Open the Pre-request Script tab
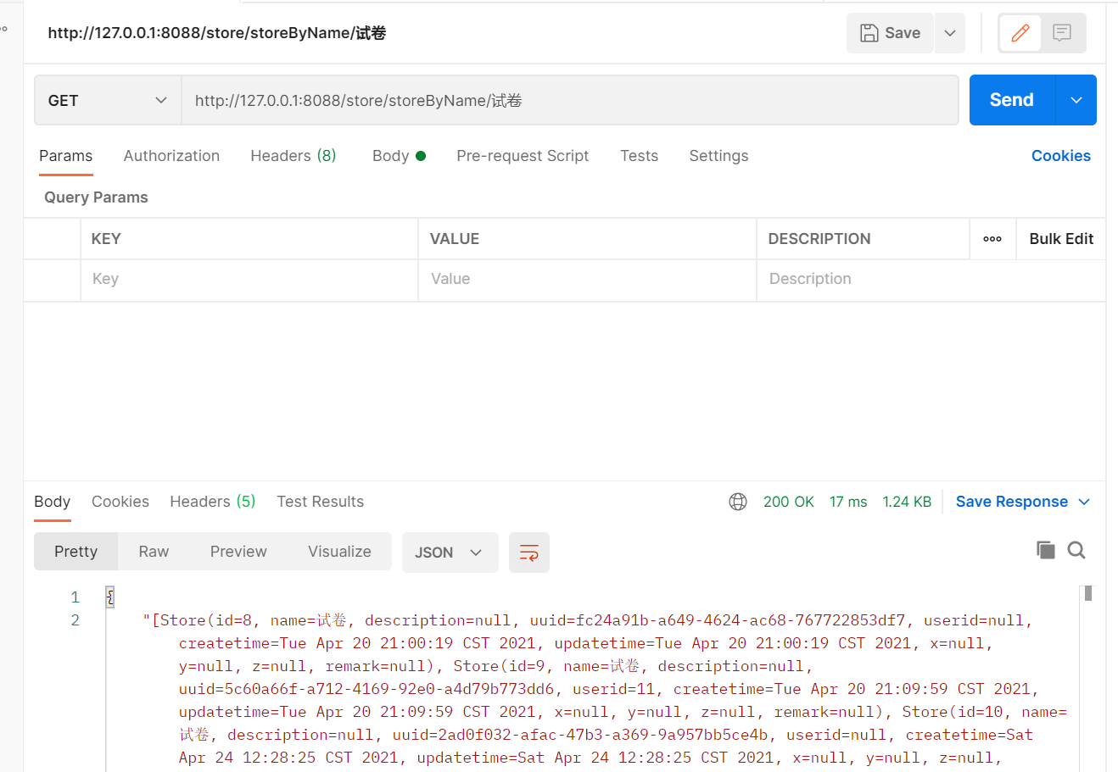This screenshot has height=772, width=1118. 523,156
